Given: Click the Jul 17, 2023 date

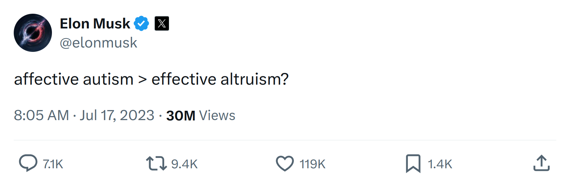Looking at the screenshot, I should pos(117,115).
